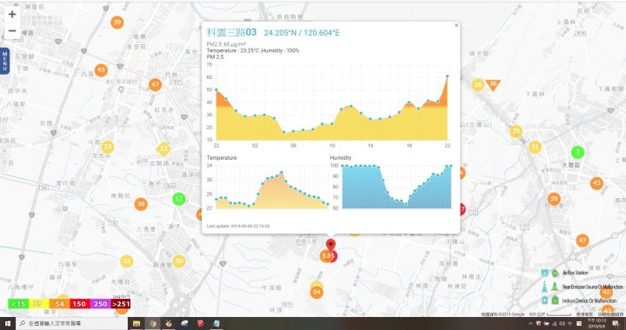The height and width of the screenshot is (330, 626).
Task: Open the report map error link
Action: (x=610, y=314)
